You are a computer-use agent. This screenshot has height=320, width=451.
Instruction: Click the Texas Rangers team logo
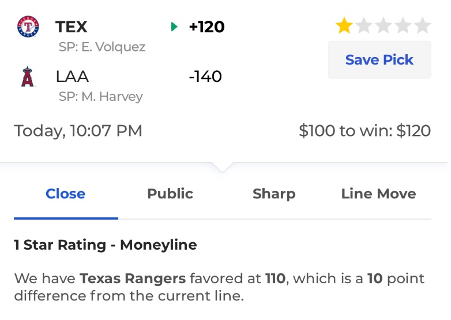(x=28, y=27)
